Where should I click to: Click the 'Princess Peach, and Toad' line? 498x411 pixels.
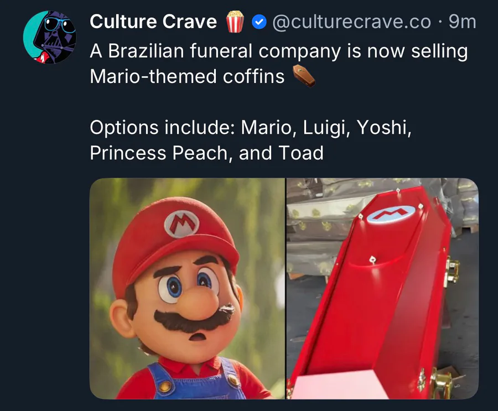tap(206, 153)
